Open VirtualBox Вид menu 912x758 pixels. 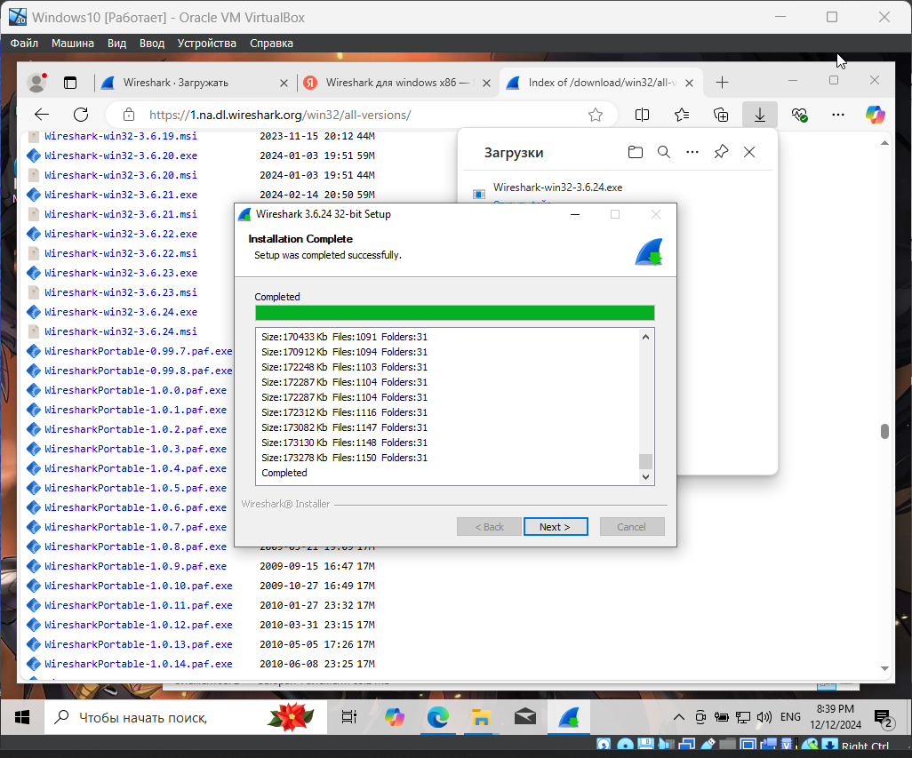116,43
